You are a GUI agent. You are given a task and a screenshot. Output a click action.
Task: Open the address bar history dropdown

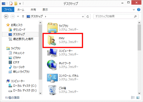(x=83, y=17)
